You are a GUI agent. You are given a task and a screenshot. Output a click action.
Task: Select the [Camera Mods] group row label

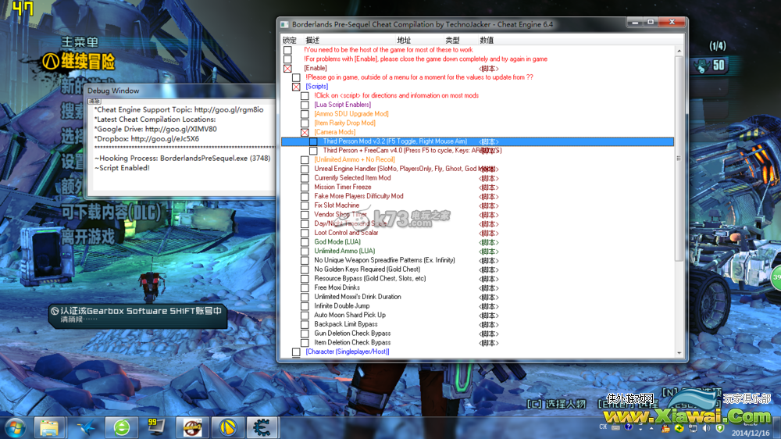(335, 132)
